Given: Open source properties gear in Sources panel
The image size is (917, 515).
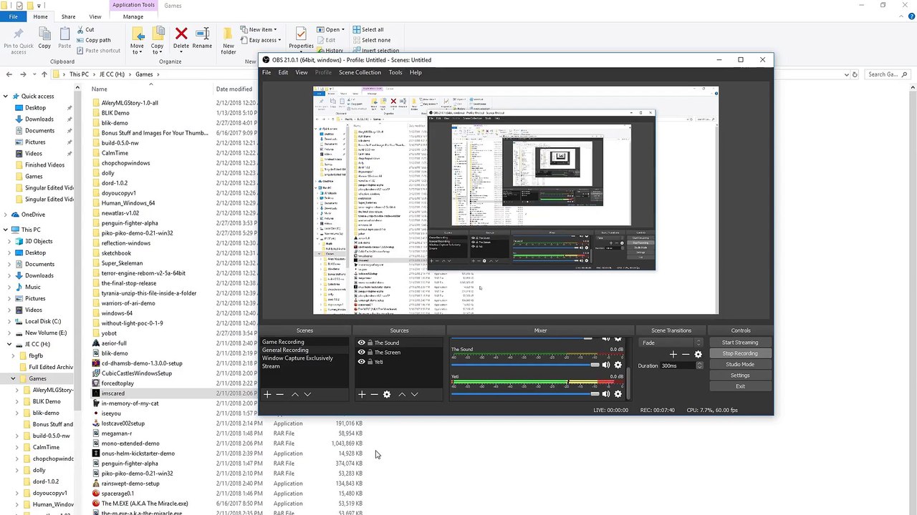Looking at the screenshot, I should point(387,394).
